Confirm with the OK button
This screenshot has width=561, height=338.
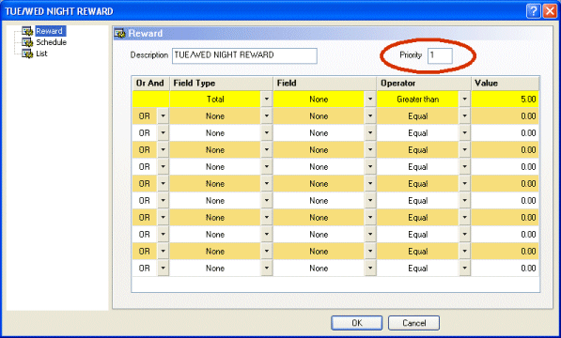pos(357,323)
